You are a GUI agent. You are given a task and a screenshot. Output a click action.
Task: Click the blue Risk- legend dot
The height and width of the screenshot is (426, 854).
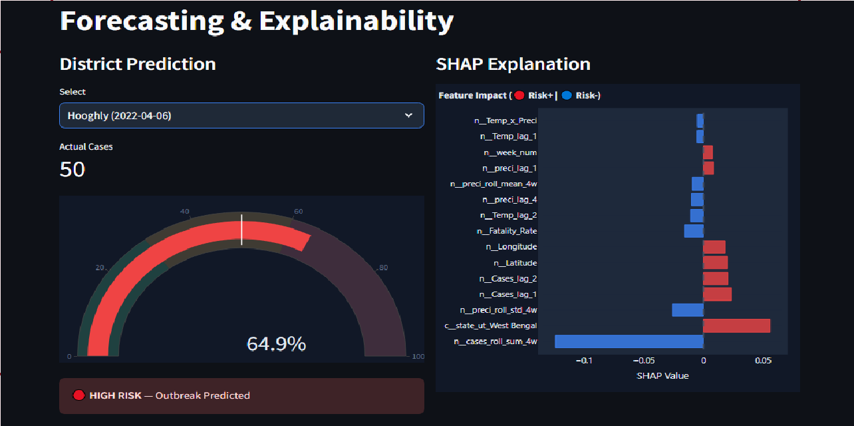567,95
